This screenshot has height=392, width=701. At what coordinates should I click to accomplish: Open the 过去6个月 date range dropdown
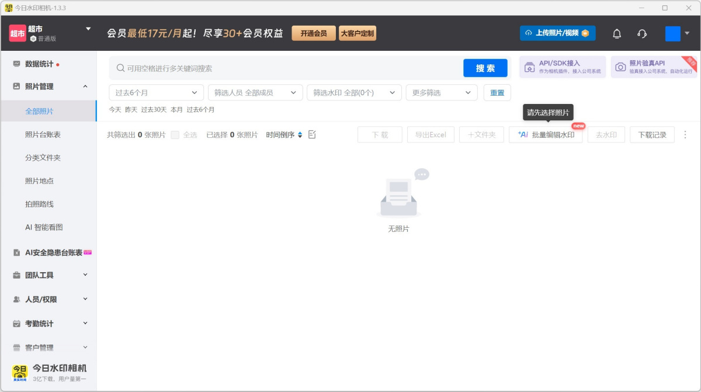pos(156,93)
